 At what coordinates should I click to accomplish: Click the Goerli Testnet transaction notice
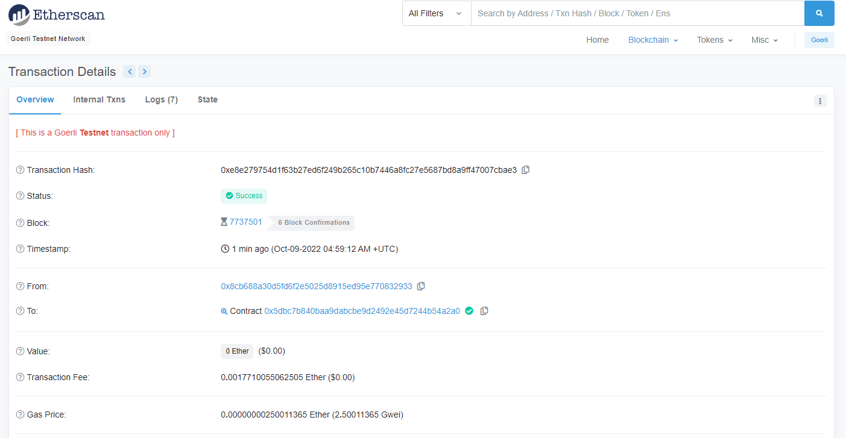click(x=95, y=133)
